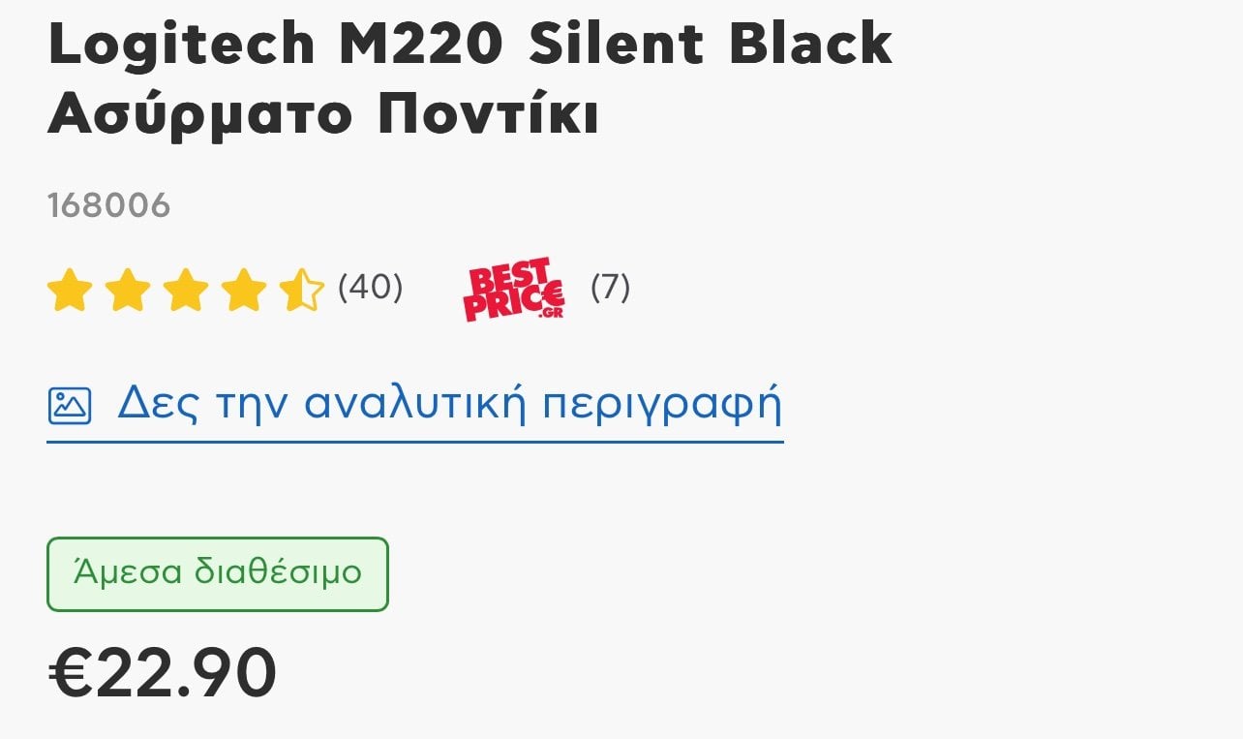1243x739 pixels.
Task: Open the Δες την αναλυτική περιγραφή link
Action: click(449, 404)
